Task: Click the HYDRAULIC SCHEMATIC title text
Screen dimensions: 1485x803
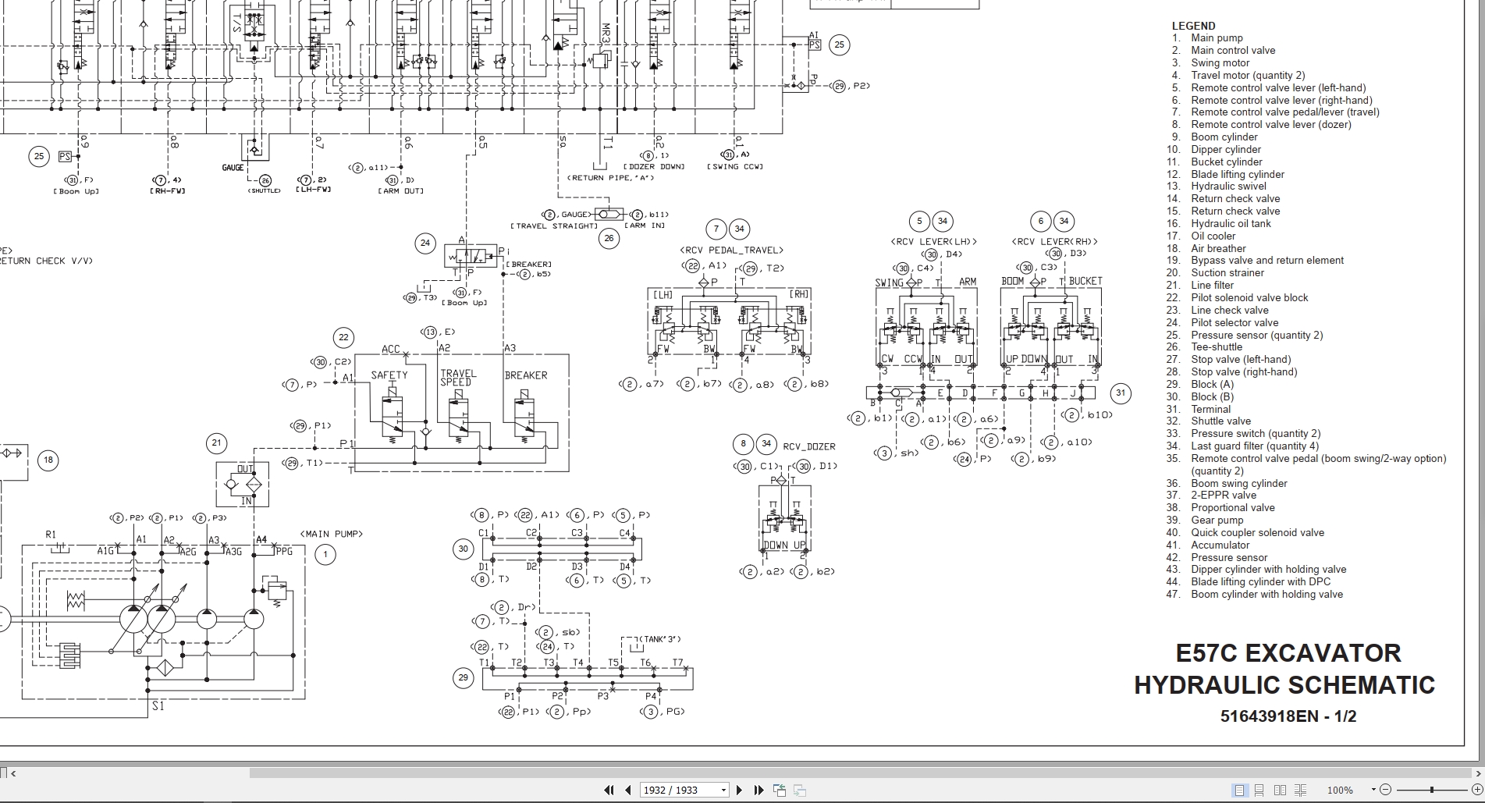Action: point(1284,685)
